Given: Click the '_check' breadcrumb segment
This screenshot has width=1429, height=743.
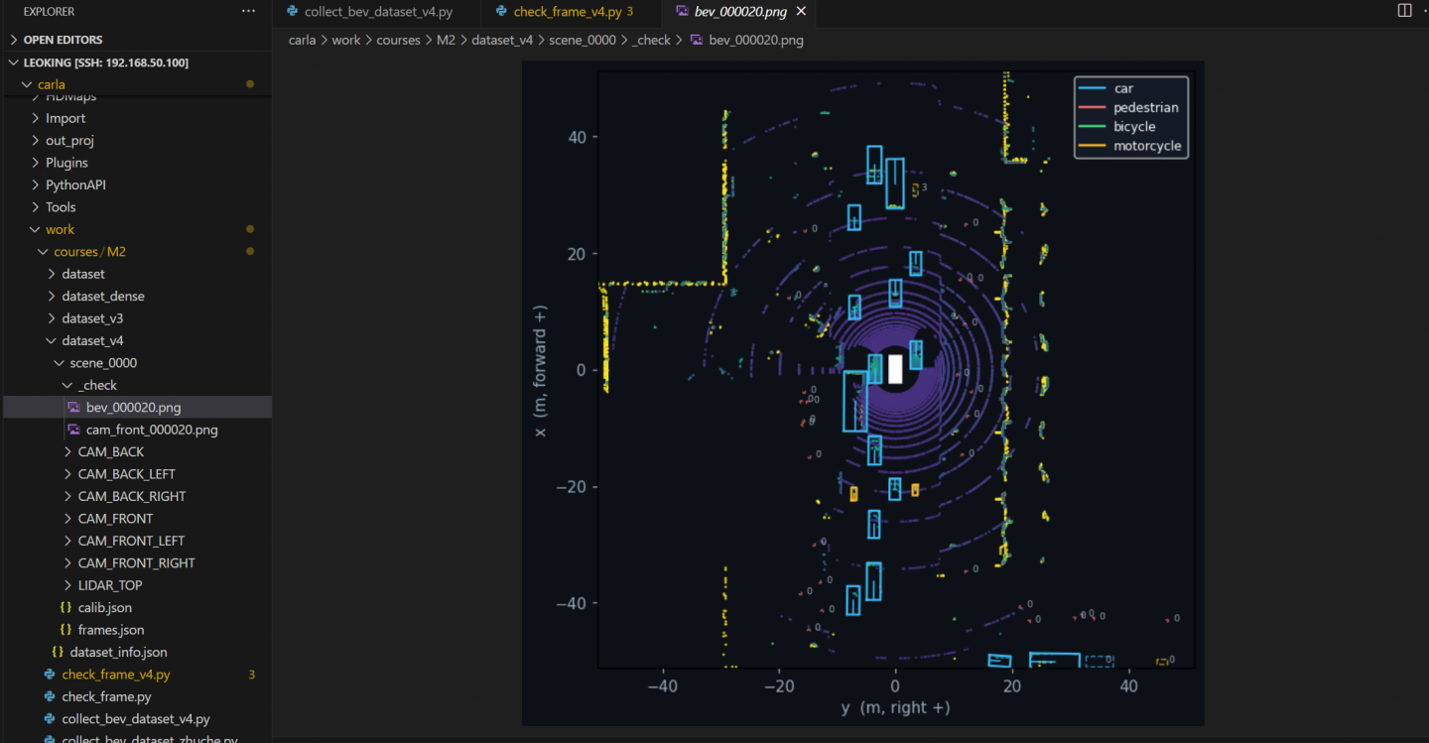Looking at the screenshot, I should click(x=651, y=40).
